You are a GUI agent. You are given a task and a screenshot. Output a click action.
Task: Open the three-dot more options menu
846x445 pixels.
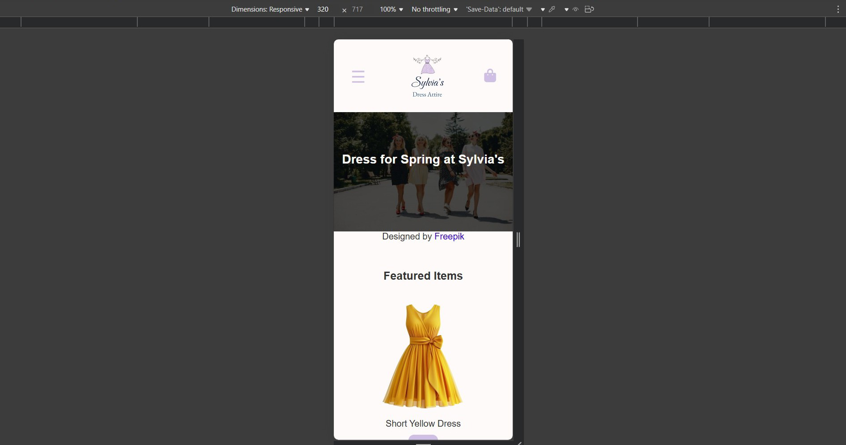837,9
